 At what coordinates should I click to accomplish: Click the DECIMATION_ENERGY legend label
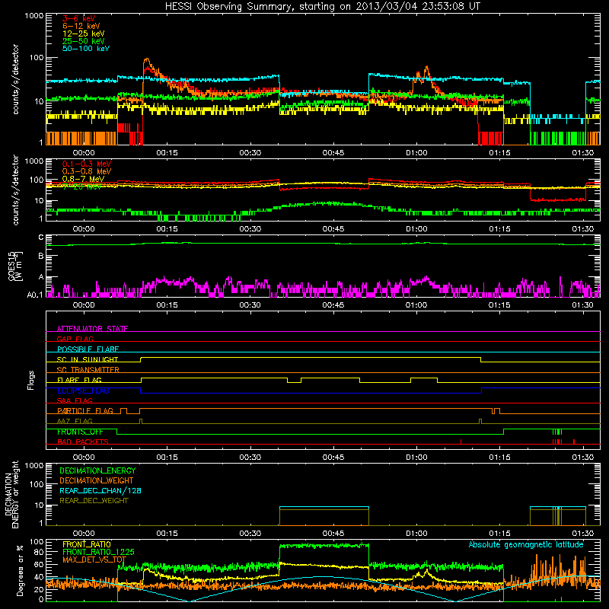click(x=97, y=470)
